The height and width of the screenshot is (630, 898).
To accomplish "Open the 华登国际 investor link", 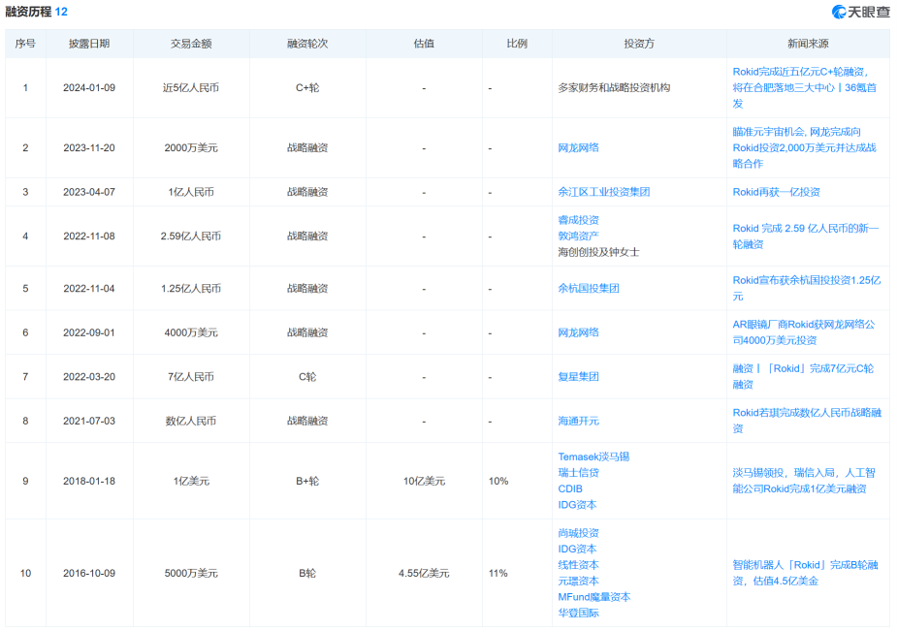I will [x=578, y=613].
